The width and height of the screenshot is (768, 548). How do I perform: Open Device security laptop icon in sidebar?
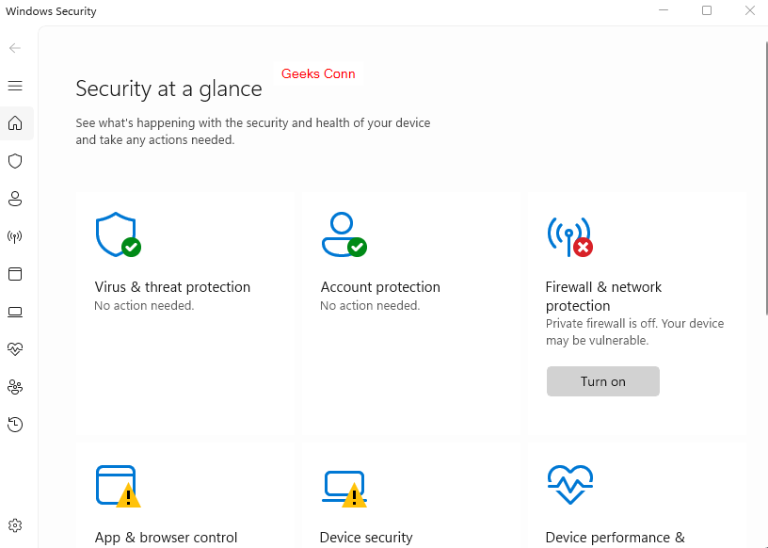15,312
